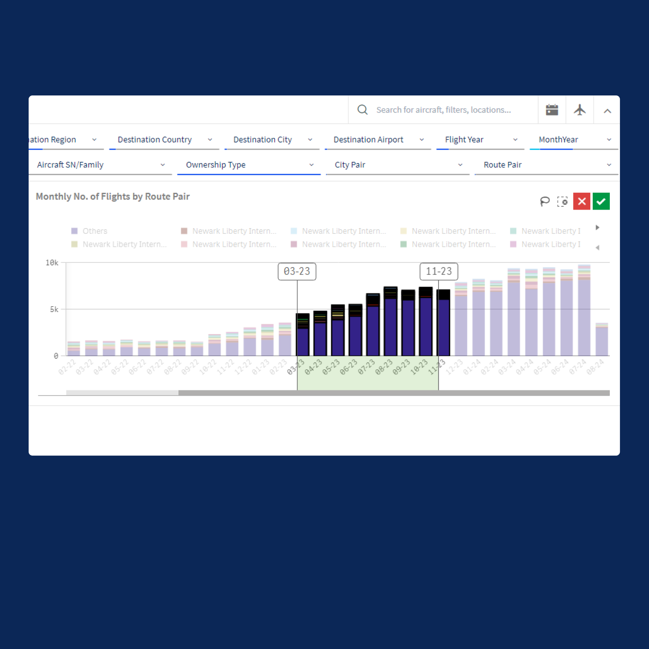Click the clear selection icon
Viewport: 649px width, 649px height.
pos(563,201)
